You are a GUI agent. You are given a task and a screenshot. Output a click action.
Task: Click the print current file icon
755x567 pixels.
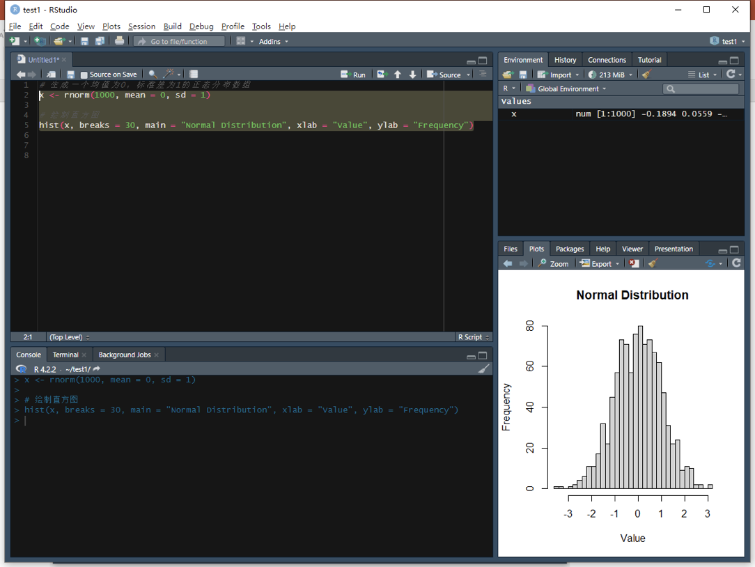(x=119, y=41)
